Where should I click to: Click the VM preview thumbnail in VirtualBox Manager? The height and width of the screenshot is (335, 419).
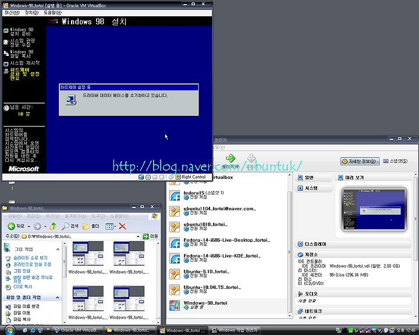374,210
